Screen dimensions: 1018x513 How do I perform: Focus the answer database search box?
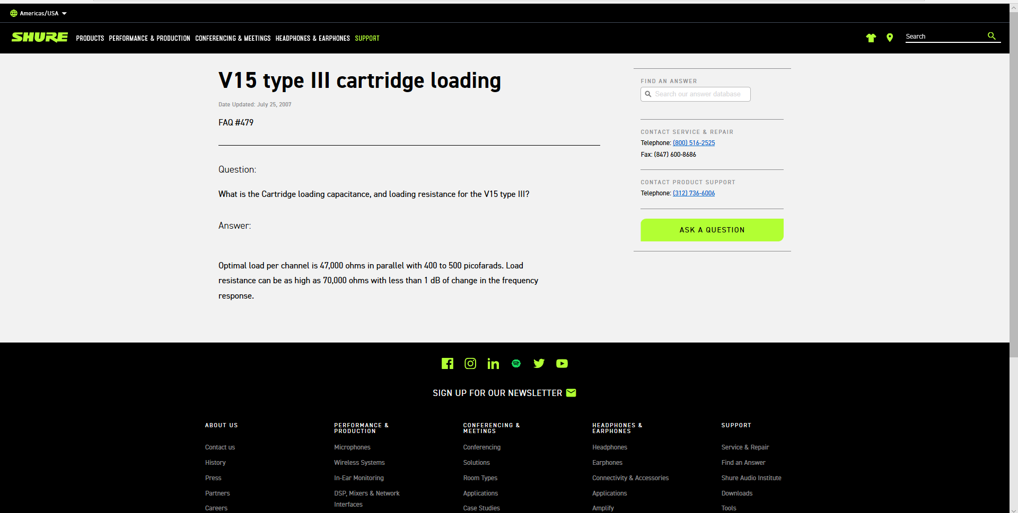tap(696, 94)
